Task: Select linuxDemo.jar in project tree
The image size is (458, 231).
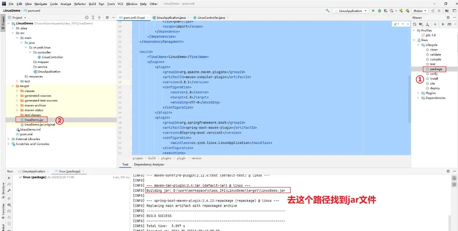Action: click(34, 120)
